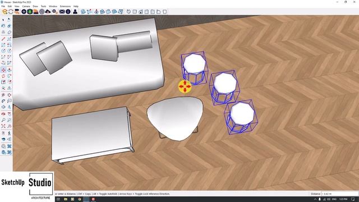Click the plus circle toolbar icon

point(24,11)
